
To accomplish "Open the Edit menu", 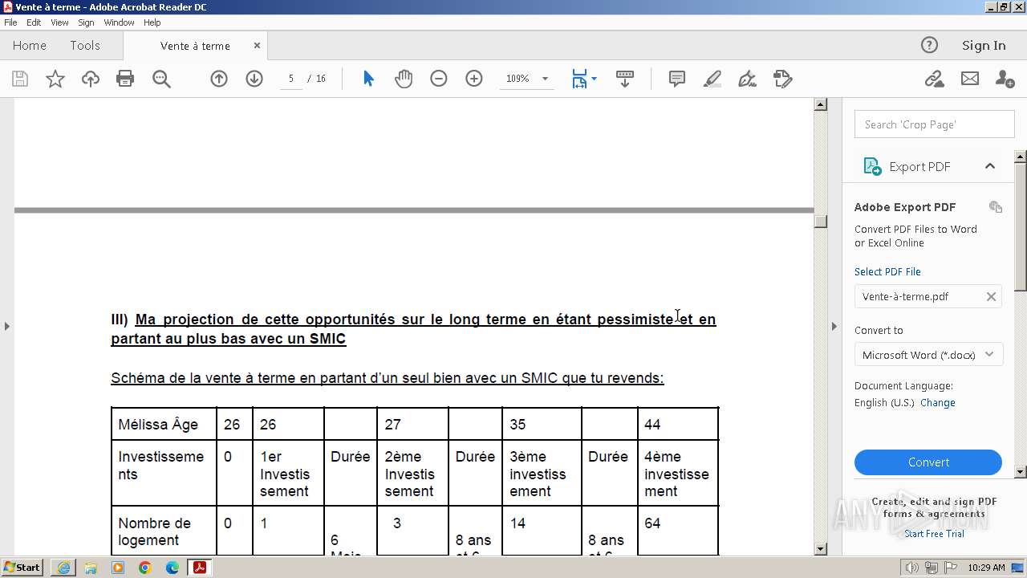I will (34, 22).
